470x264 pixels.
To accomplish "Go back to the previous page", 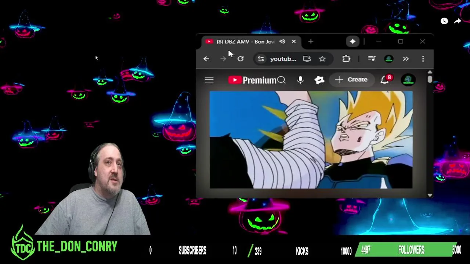I will (206, 59).
